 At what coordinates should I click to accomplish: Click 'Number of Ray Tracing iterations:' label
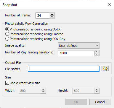tap(29, 52)
